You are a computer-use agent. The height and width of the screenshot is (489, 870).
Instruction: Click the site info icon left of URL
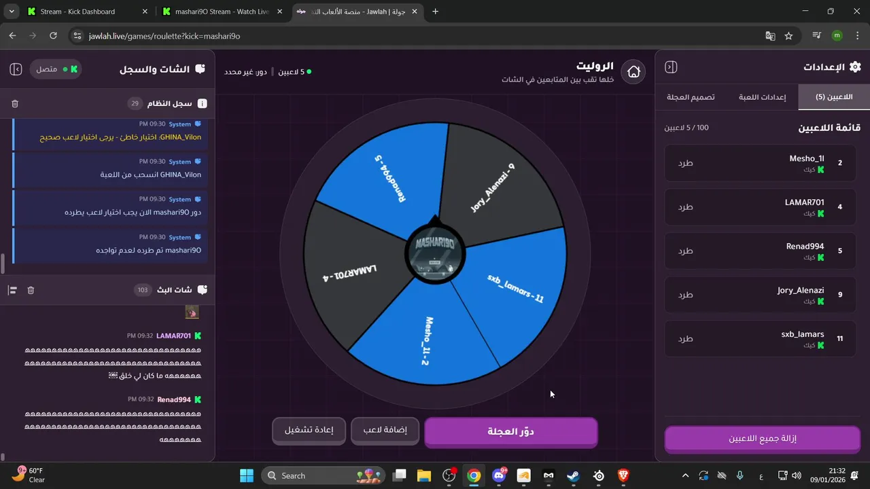(77, 36)
